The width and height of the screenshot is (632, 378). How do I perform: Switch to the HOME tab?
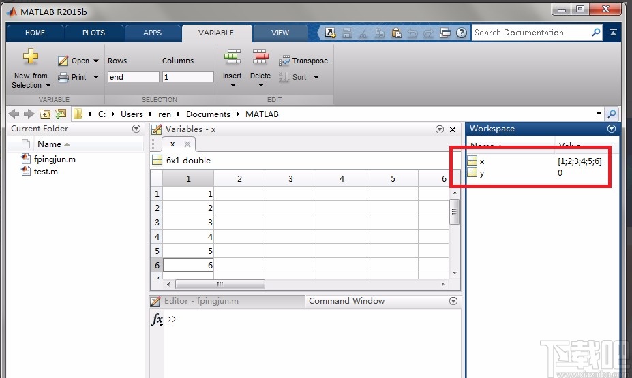(x=35, y=33)
